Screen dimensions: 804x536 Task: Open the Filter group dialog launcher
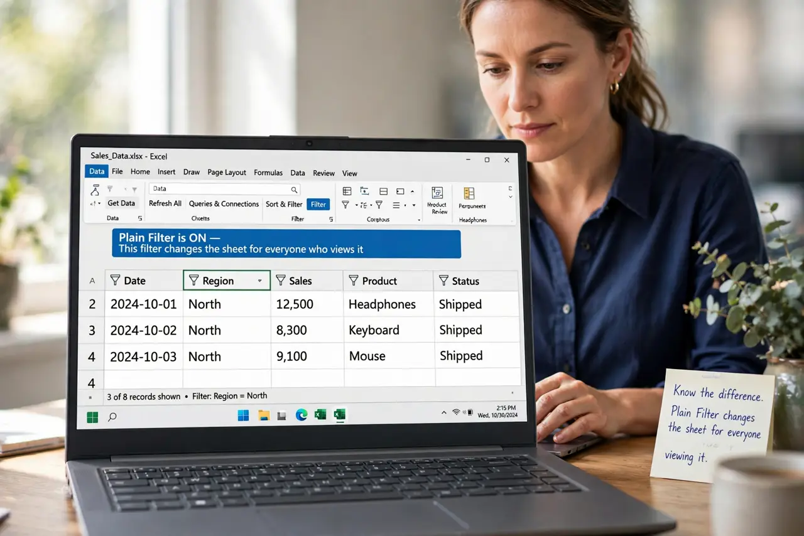331,219
